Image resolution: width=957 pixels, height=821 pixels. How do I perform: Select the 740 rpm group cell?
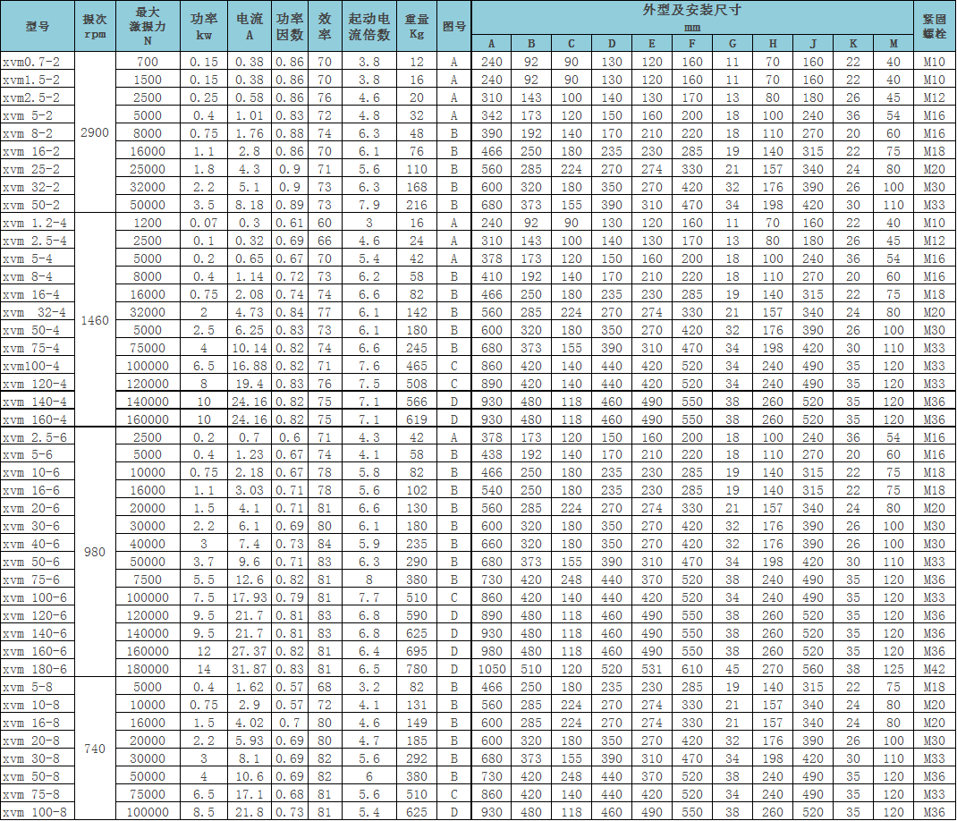[x=94, y=749]
